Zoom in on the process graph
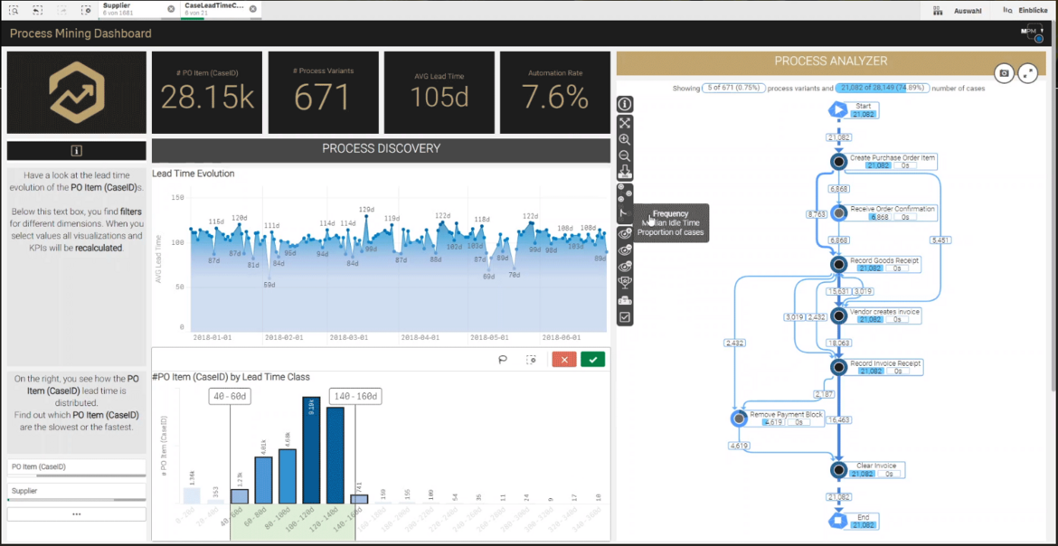The height and width of the screenshot is (546, 1058). [x=625, y=140]
